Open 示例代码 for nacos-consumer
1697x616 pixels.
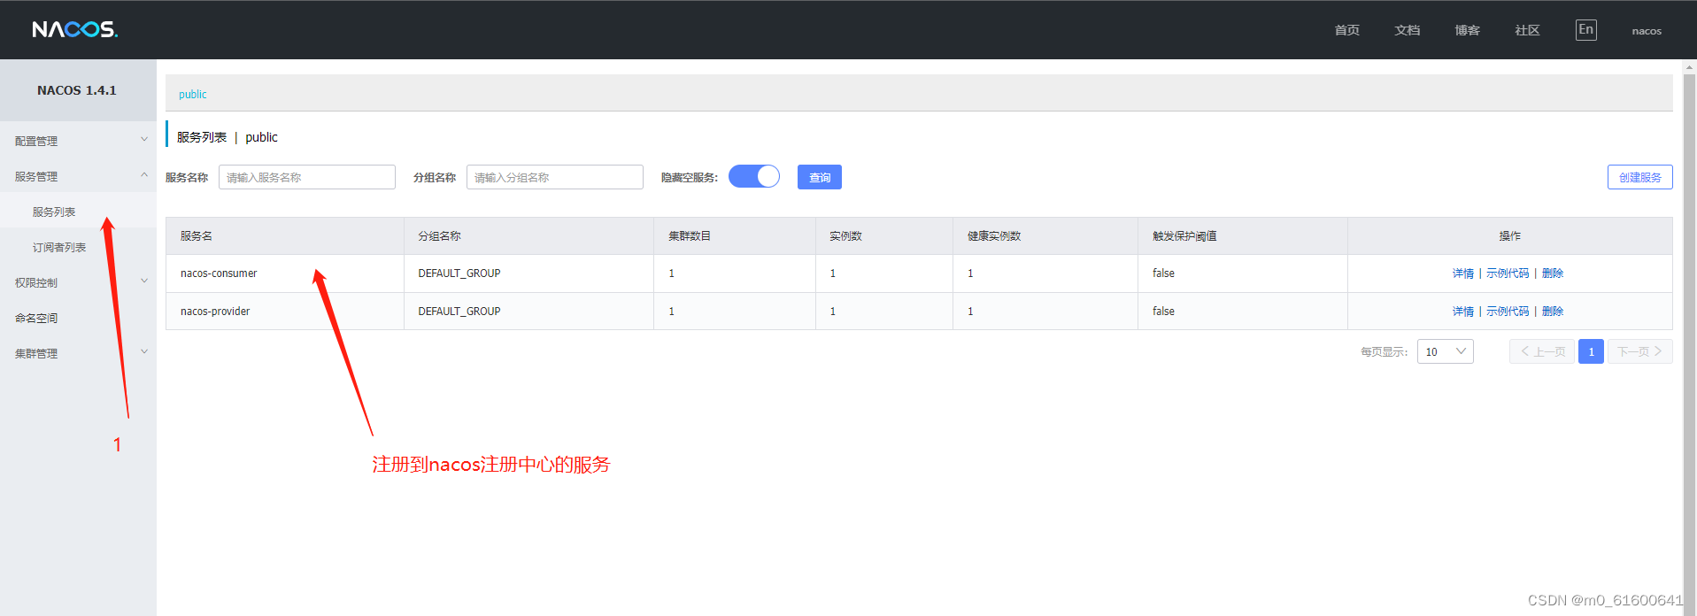point(1508,273)
